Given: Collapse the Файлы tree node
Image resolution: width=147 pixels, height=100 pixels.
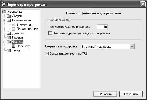Looking at the screenshot, I should coord(4,42).
